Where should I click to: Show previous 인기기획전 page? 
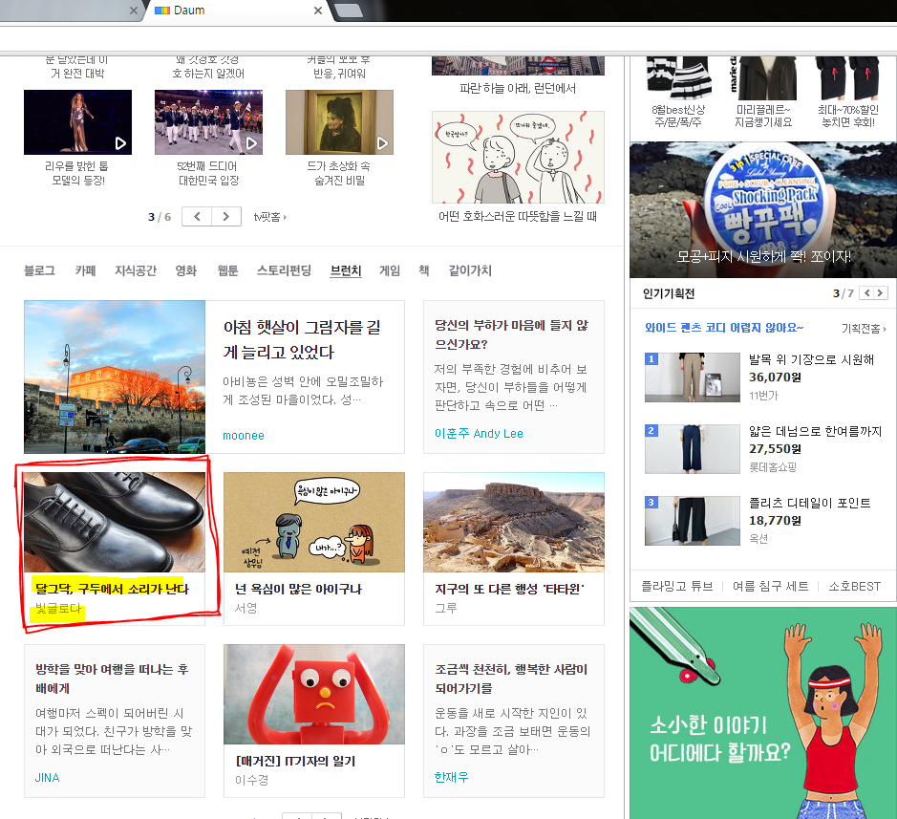[x=867, y=293]
